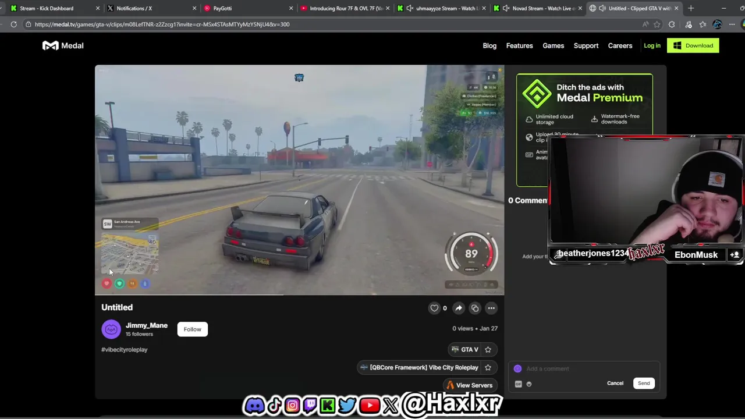Open the Features page link
Image resolution: width=745 pixels, height=419 pixels.
(x=519, y=45)
